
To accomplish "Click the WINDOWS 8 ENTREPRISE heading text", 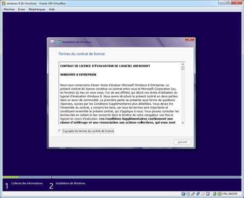I will [78, 74].
